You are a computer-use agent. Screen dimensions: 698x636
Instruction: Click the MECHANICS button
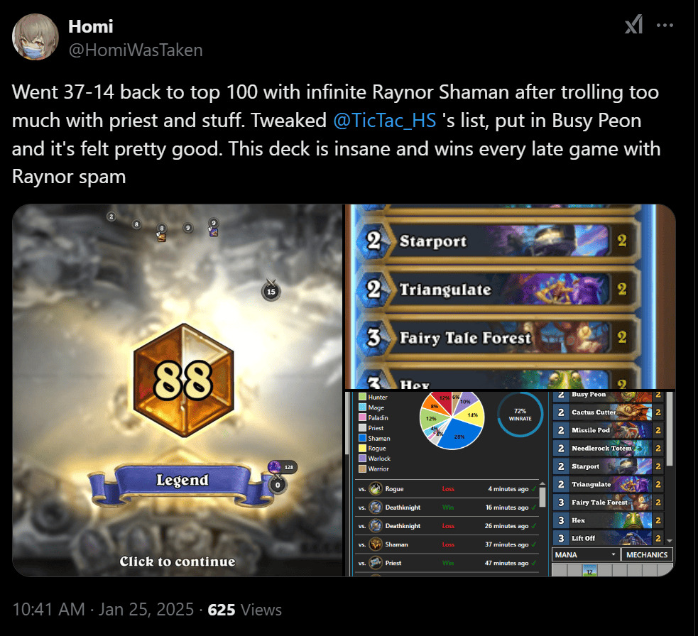646,554
